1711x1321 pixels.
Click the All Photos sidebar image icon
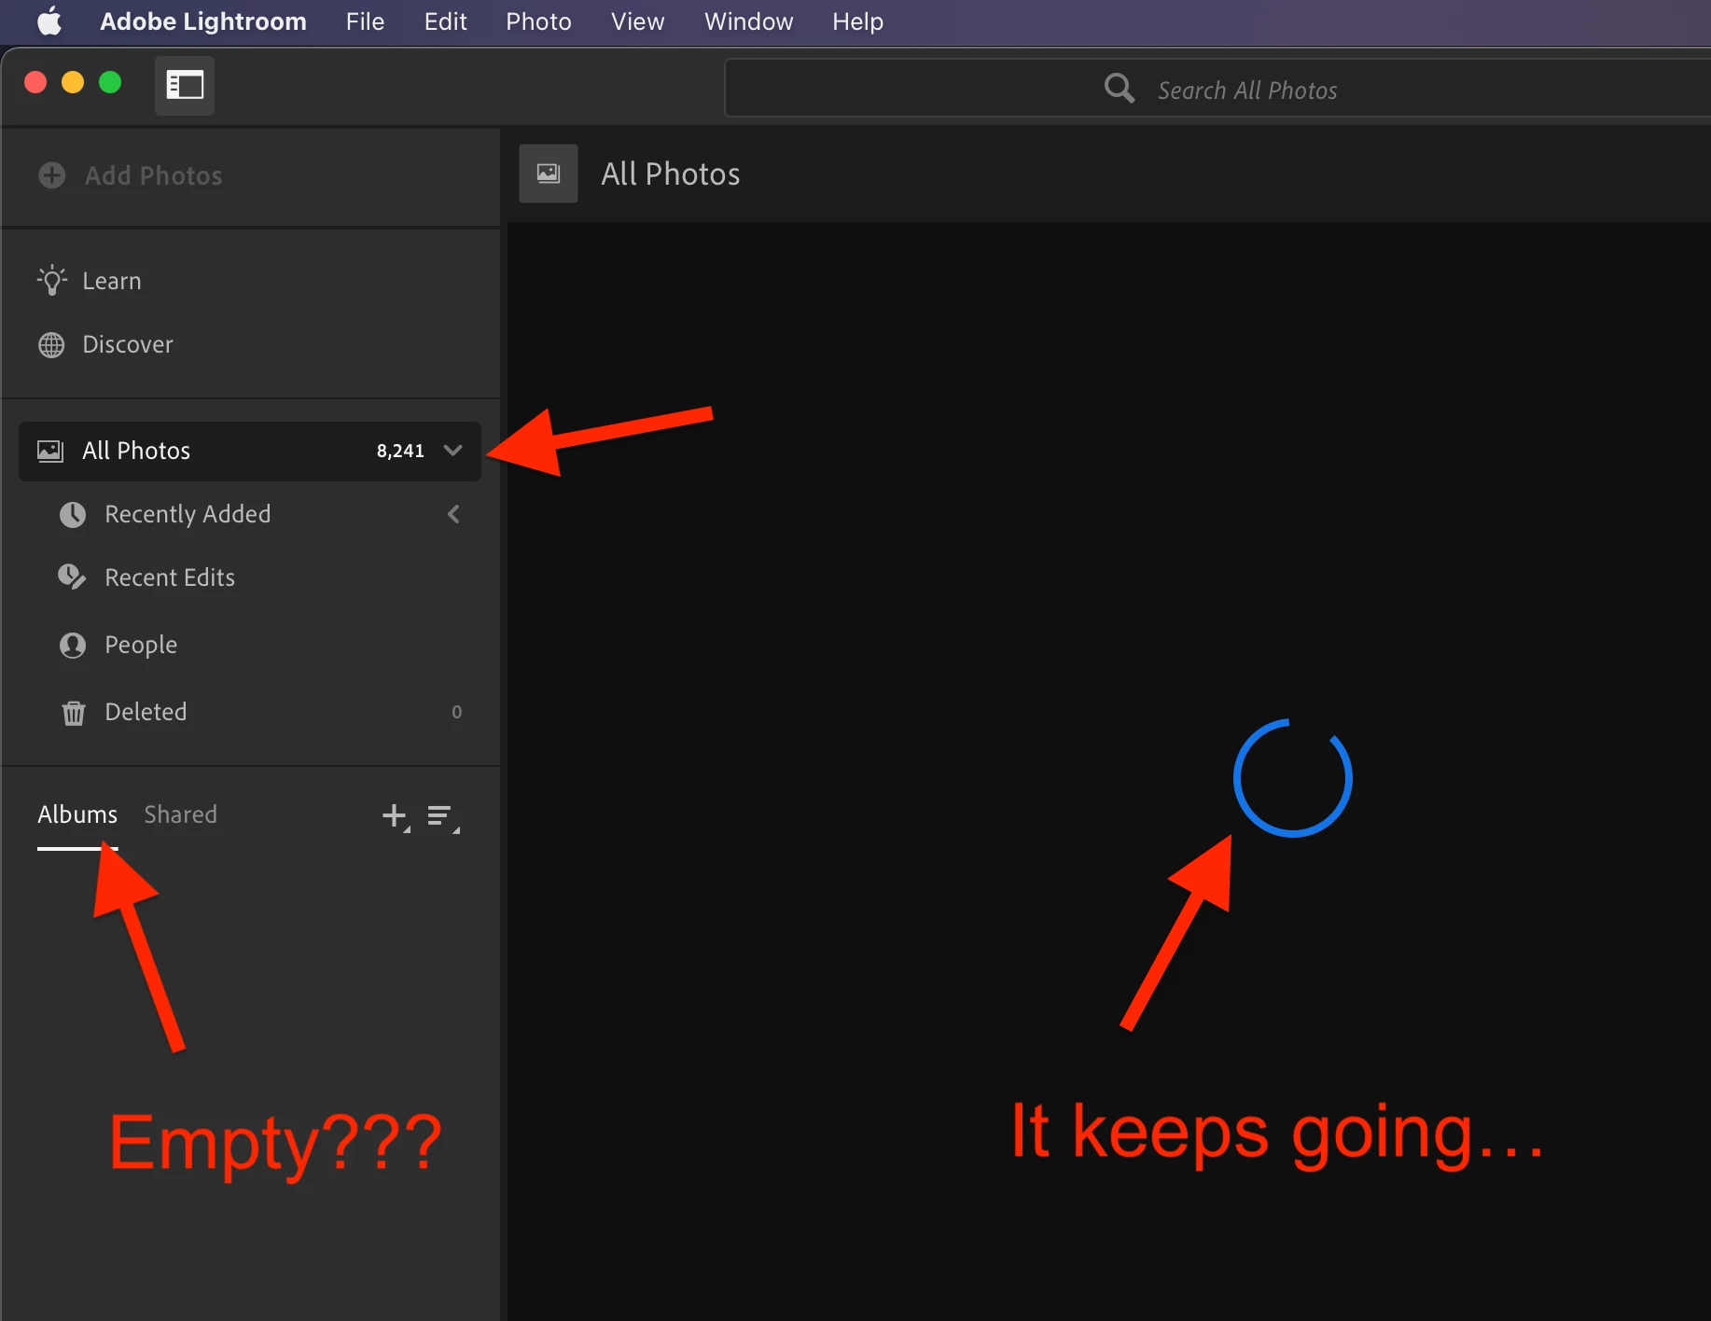click(50, 452)
